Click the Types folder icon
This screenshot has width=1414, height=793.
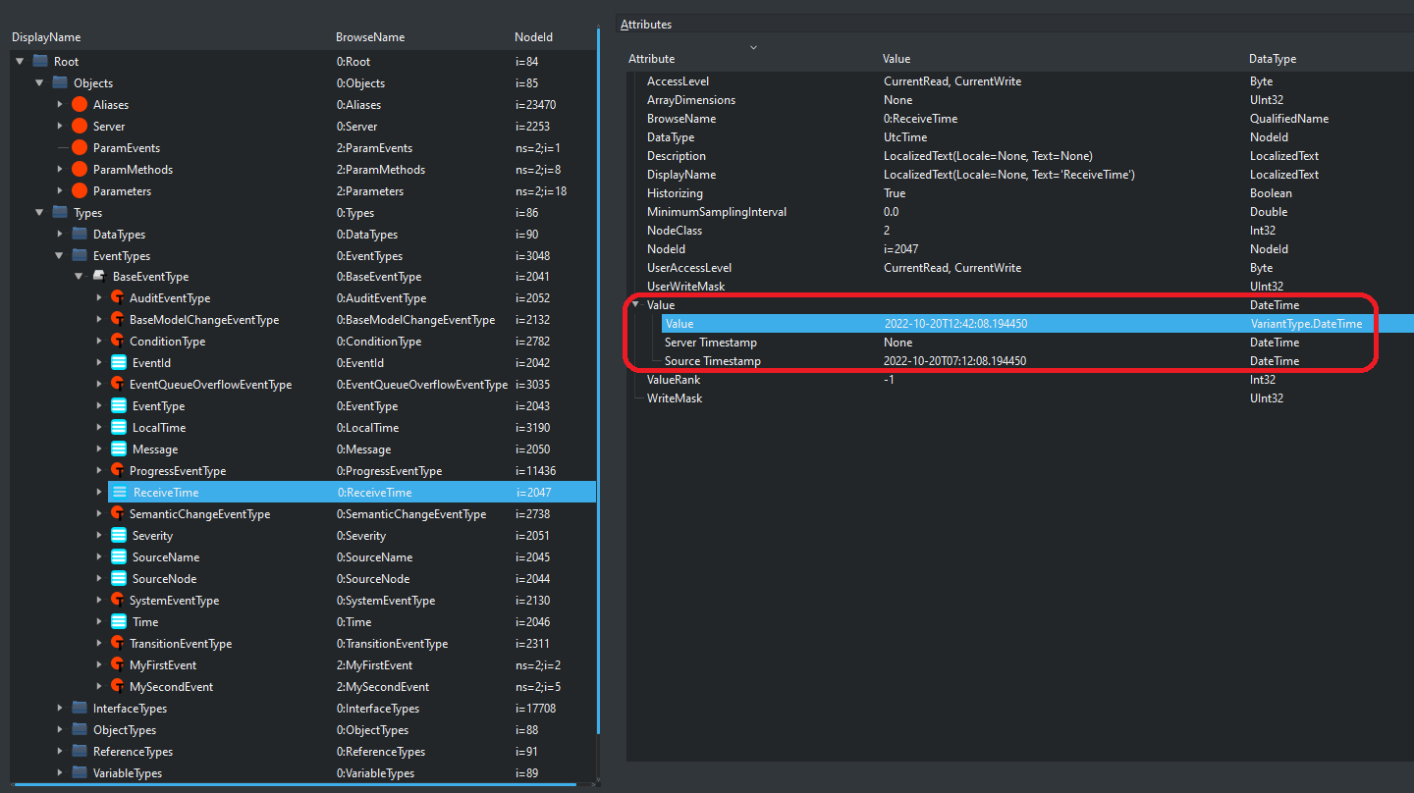(60, 213)
